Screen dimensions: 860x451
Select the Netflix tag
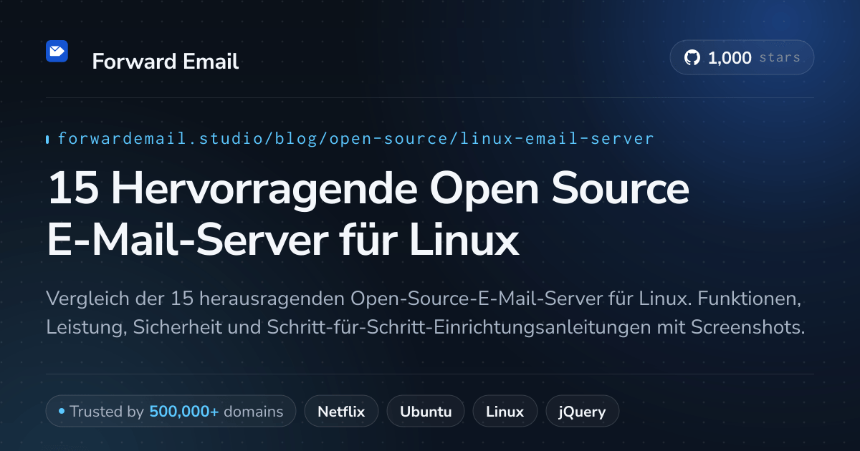[341, 412]
